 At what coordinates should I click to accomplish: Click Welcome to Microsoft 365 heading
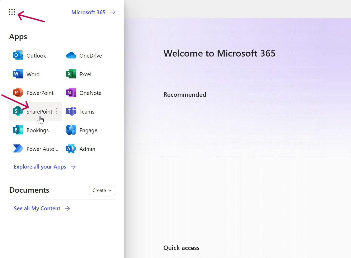[x=219, y=53]
